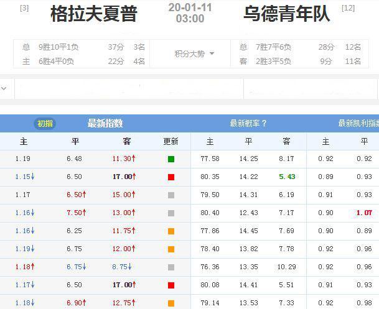Click the green update square in the 11.30 row
The width and height of the screenshot is (379, 309).
click(171, 159)
